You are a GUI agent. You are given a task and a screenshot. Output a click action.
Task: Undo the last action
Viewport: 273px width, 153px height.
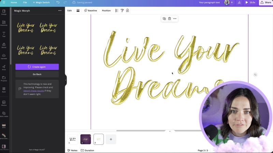pyautogui.click(x=58, y=2)
